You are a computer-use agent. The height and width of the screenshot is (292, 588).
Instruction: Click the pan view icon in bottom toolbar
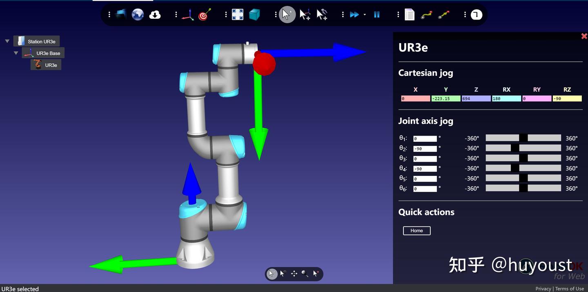pos(294,274)
